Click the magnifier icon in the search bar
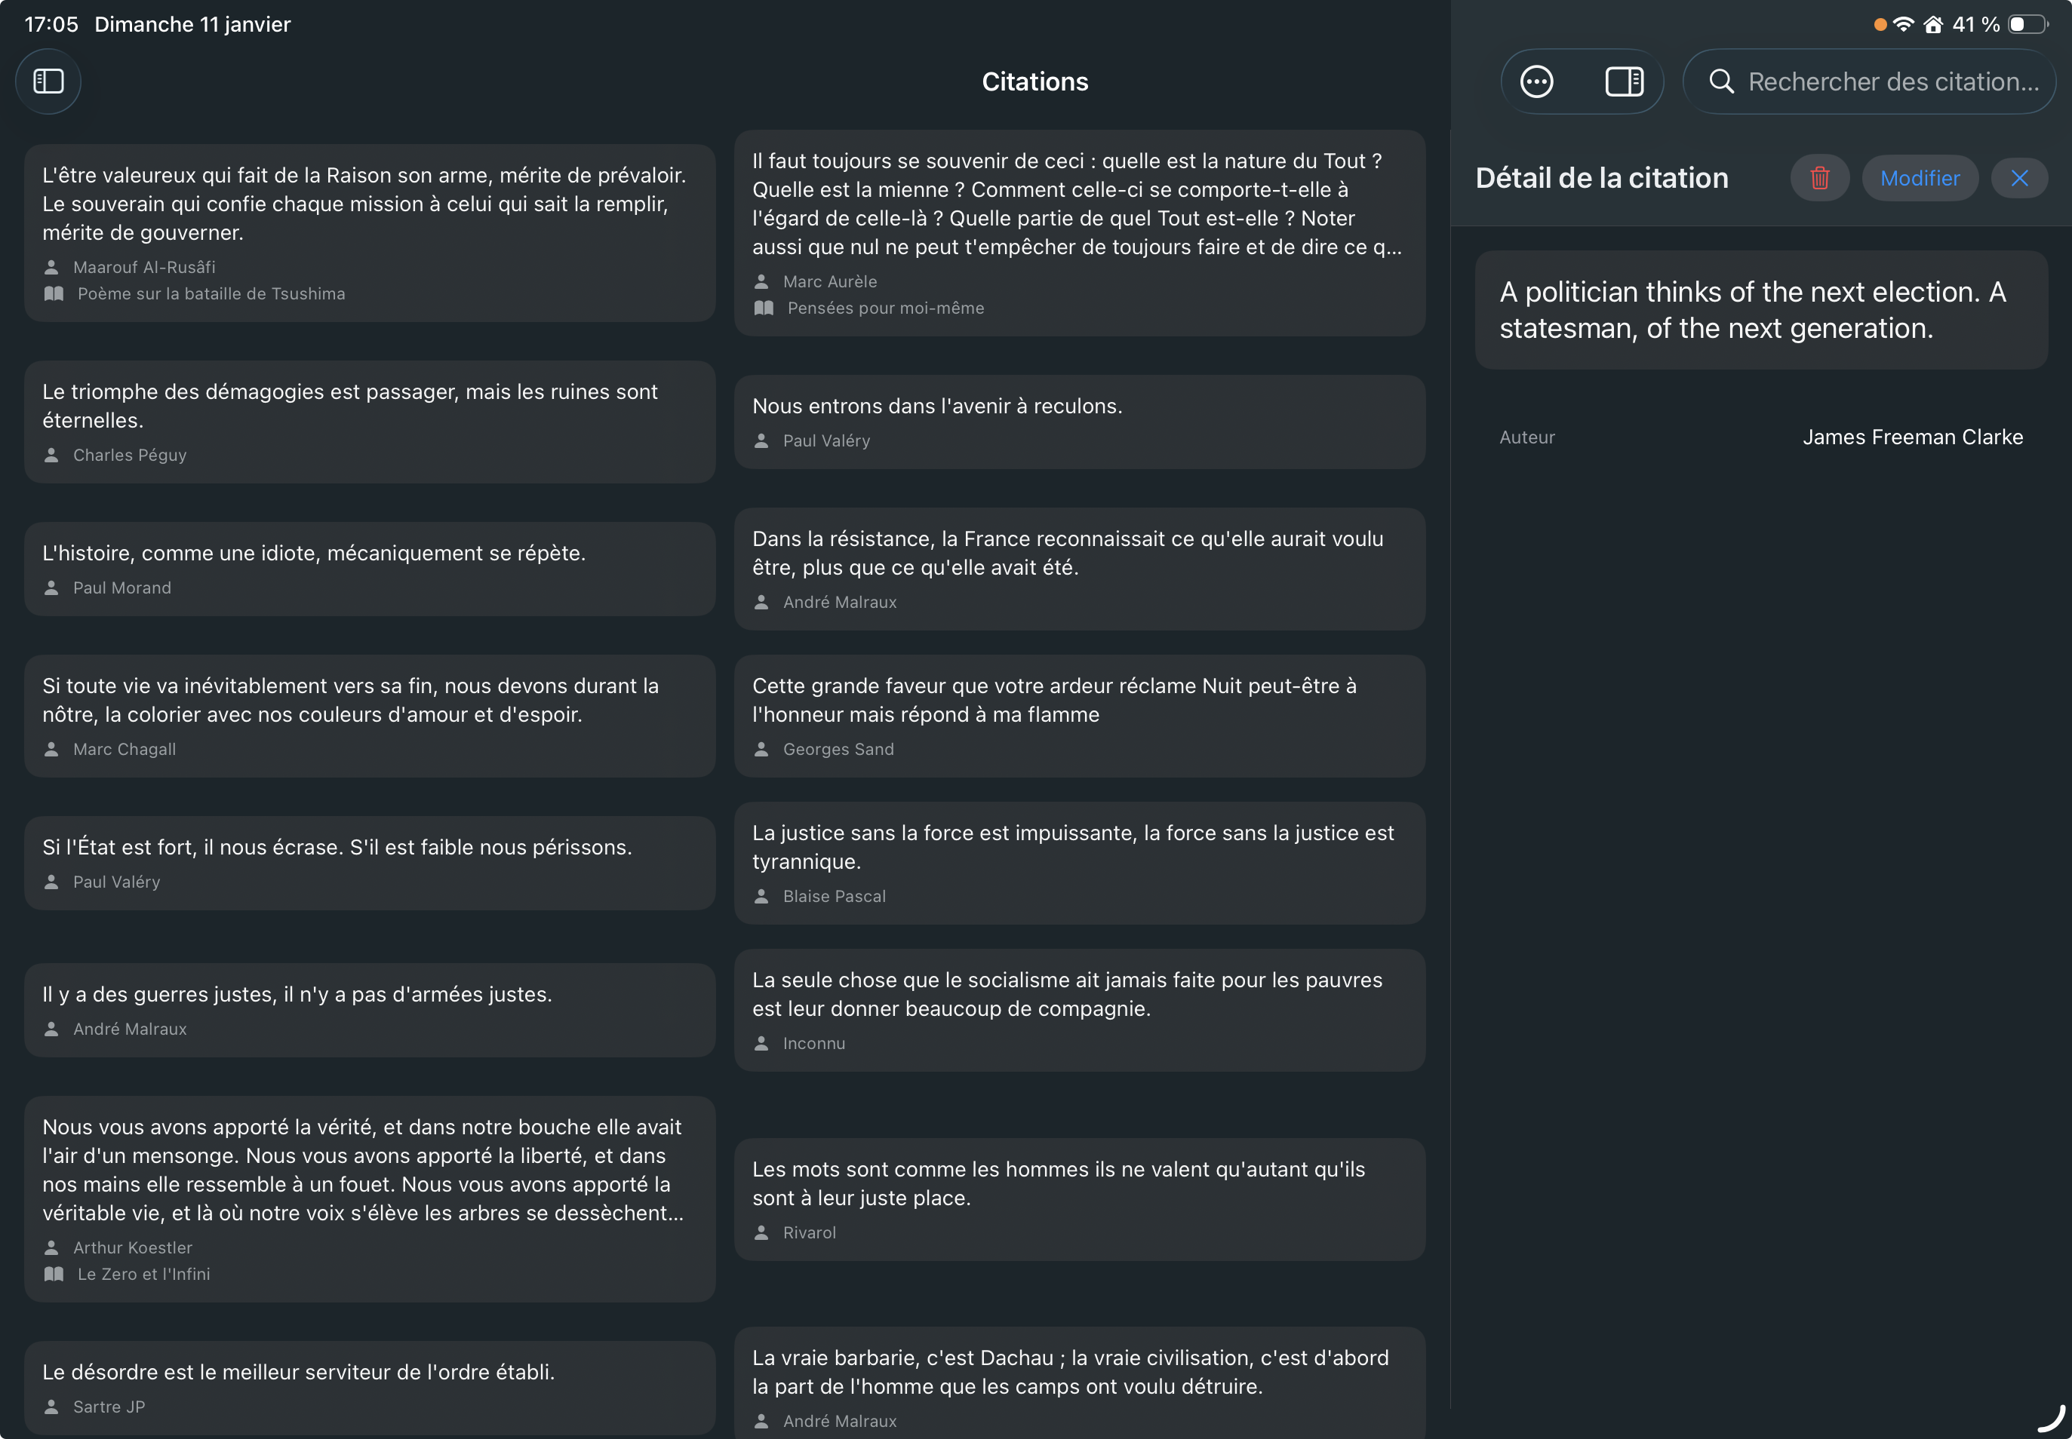The width and height of the screenshot is (2072, 1439). 1720,81
